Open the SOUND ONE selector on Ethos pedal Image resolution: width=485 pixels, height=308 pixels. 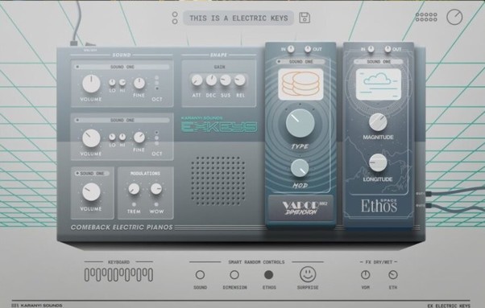379,62
